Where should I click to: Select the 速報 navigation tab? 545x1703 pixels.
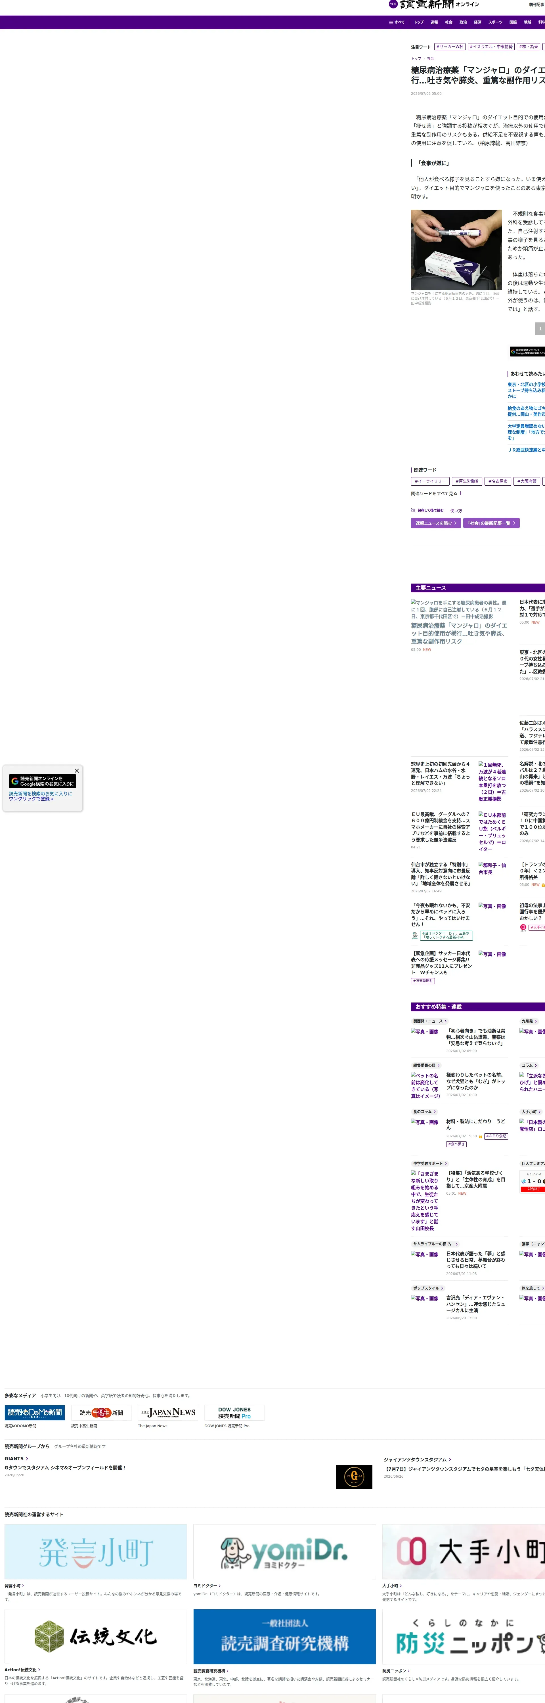(x=434, y=22)
